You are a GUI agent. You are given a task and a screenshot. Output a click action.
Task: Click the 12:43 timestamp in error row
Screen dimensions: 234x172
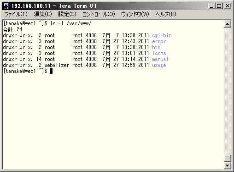(129, 41)
